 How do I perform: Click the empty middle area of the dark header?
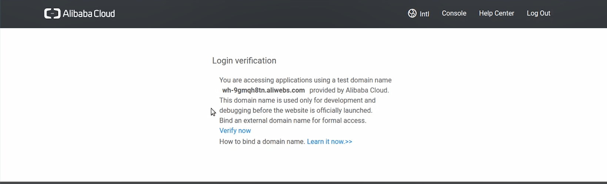(259, 14)
